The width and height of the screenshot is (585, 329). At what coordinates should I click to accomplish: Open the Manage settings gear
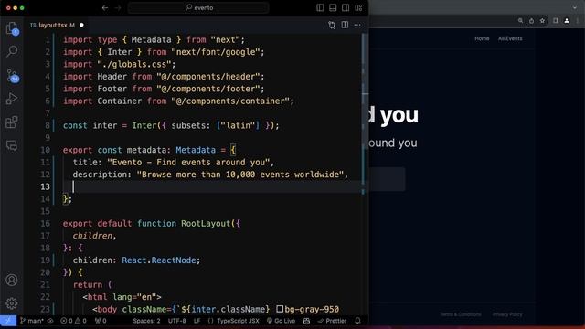[12, 303]
